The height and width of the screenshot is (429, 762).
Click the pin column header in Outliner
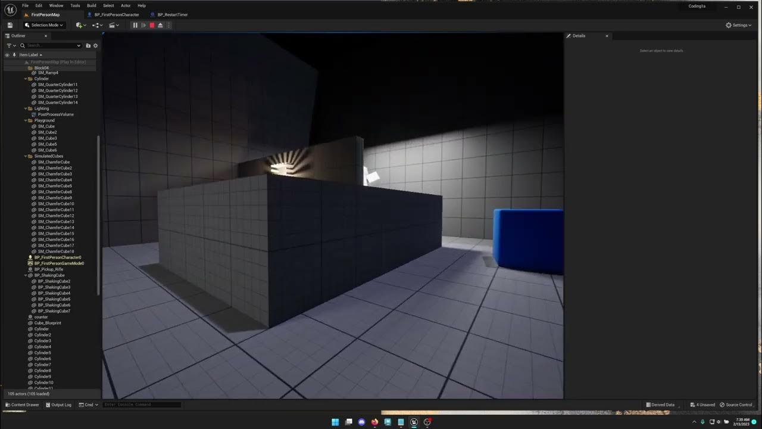(x=14, y=55)
